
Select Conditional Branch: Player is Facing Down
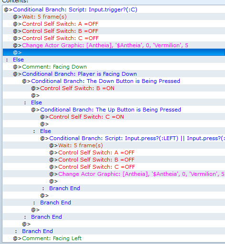[114, 74]
